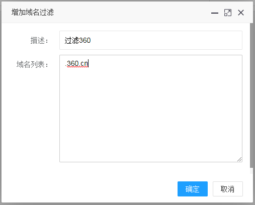Cancel with the 取消 button
Screen dimensions: 255x205
228,189
